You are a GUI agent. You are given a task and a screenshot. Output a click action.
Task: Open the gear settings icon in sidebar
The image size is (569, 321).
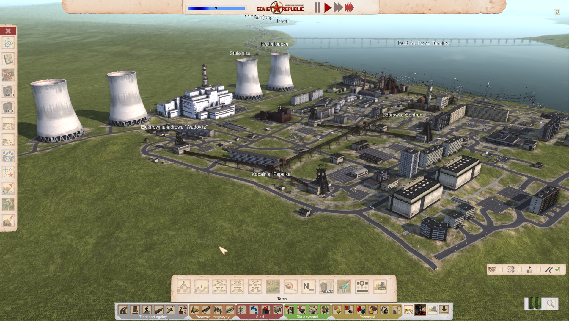click(x=8, y=43)
